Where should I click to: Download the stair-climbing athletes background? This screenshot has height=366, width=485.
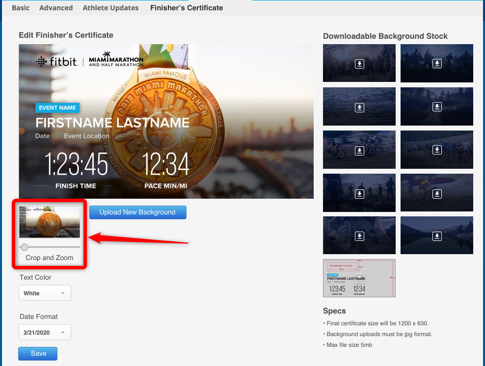tap(359, 236)
